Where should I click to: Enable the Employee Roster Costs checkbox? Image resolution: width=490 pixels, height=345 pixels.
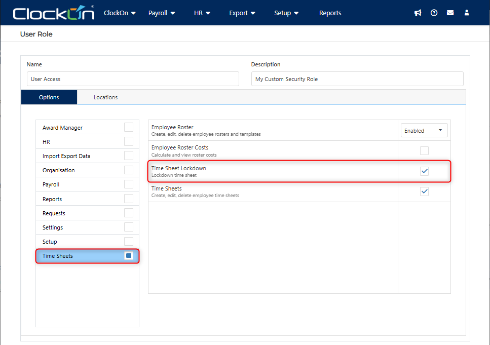(x=424, y=150)
